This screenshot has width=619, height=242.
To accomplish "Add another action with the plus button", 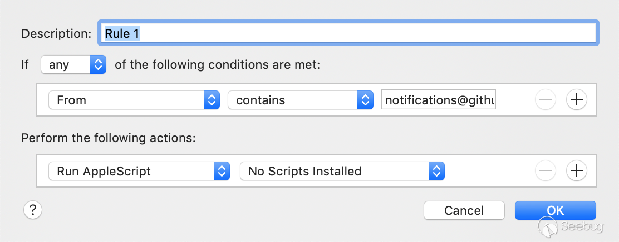I will click(577, 171).
